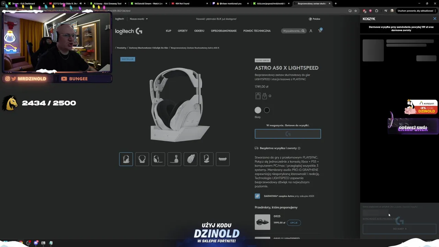The height and width of the screenshot is (247, 439).
Task: Bookmark this page with star icon
Action: click(355, 11)
